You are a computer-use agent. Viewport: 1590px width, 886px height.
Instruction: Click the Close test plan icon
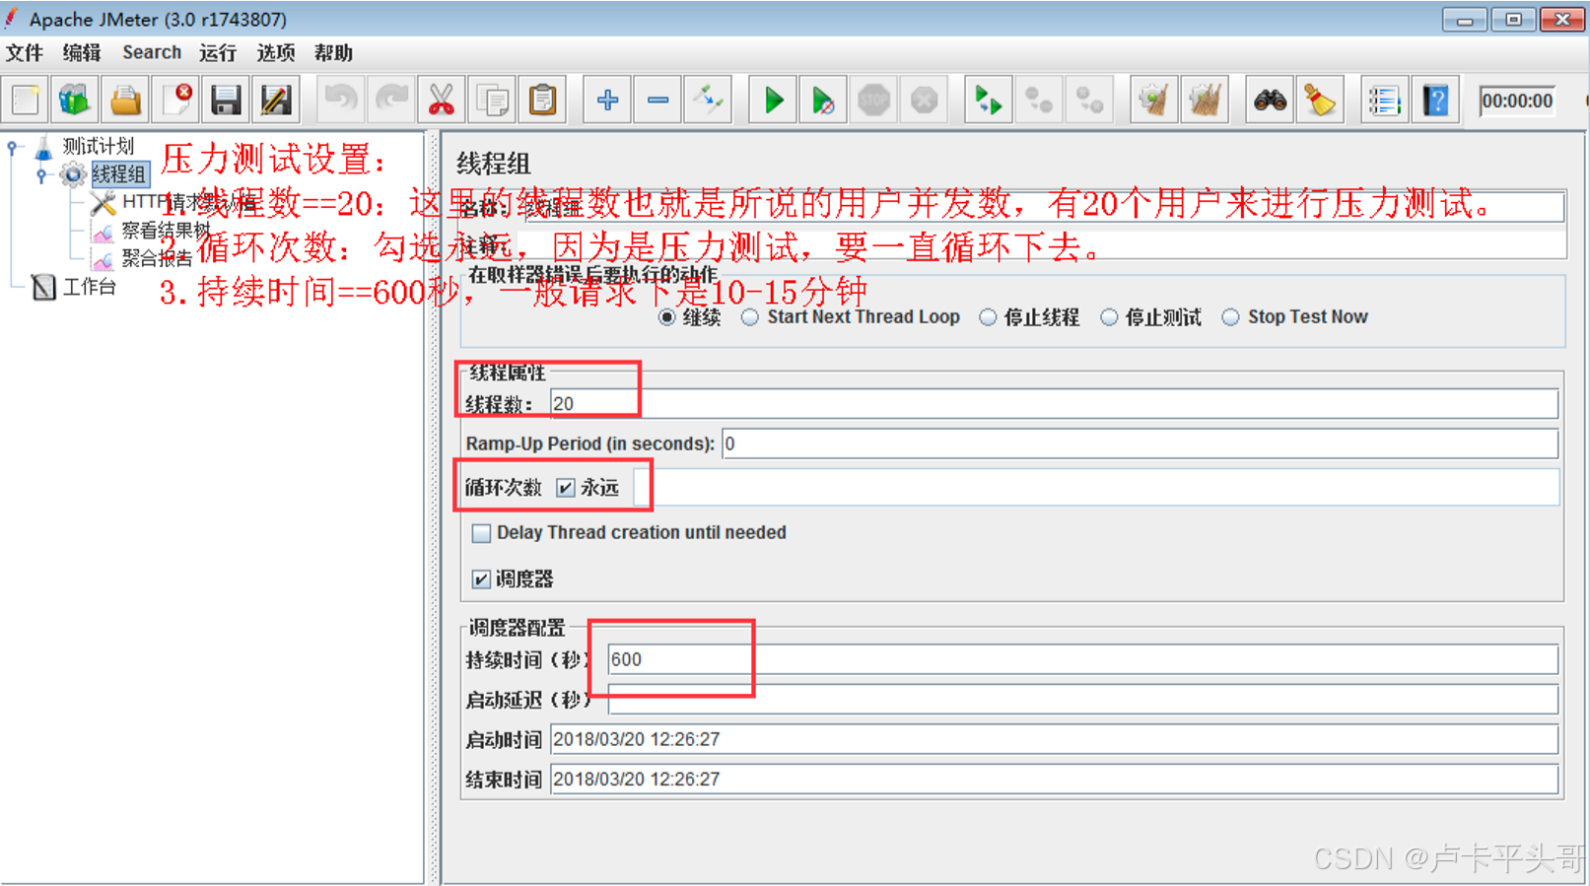coord(176,100)
